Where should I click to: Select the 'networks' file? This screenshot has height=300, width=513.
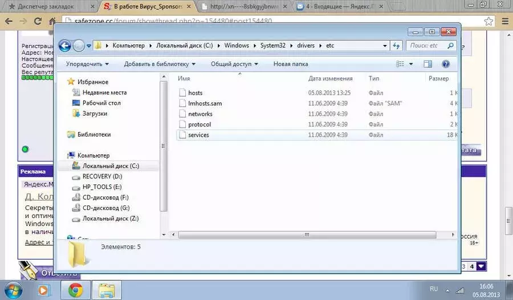pyautogui.click(x=200, y=114)
